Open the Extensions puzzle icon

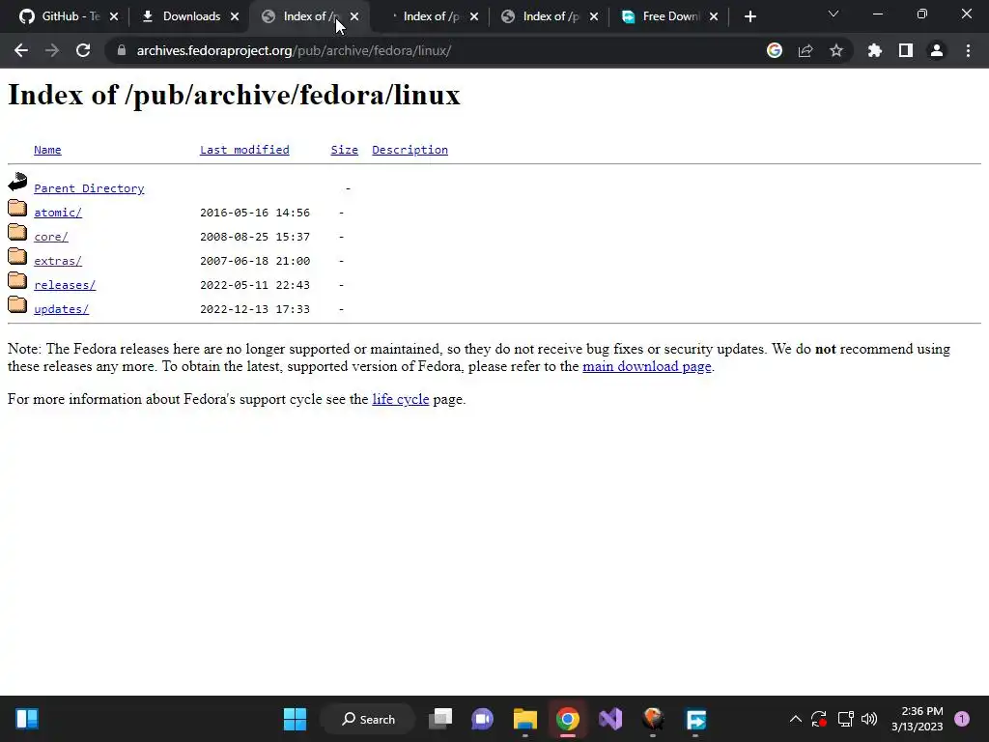tap(875, 50)
